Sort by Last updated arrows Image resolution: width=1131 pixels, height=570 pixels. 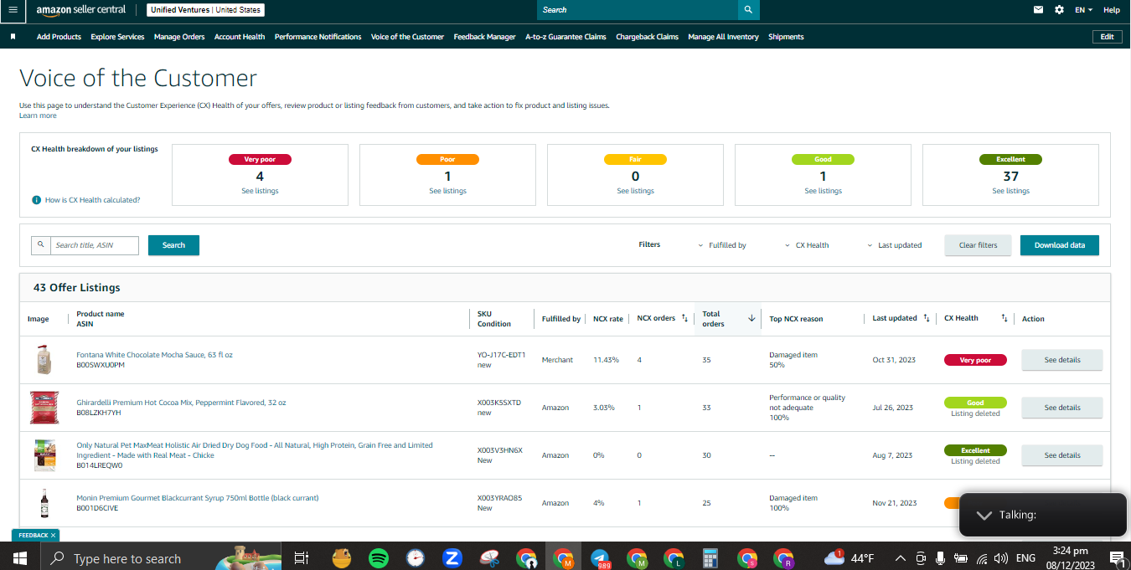click(x=927, y=318)
